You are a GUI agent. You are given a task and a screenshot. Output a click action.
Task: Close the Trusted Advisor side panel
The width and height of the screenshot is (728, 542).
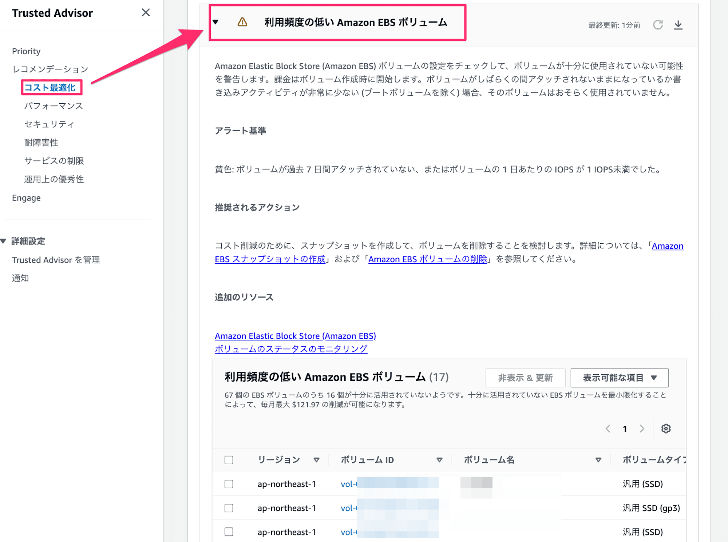[x=146, y=13]
